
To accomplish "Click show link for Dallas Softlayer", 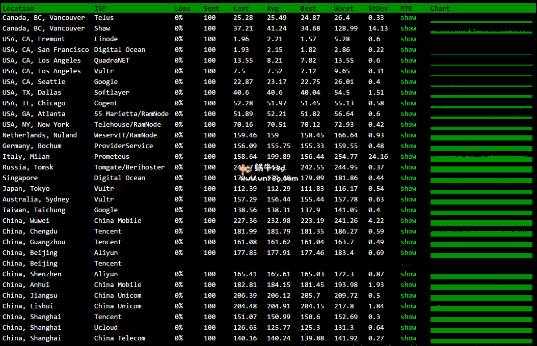I will pos(408,93).
